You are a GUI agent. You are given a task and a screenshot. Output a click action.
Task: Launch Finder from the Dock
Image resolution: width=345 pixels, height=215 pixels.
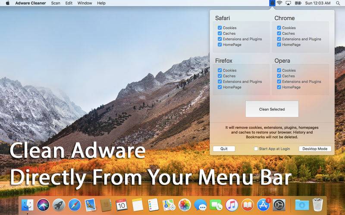28,205
